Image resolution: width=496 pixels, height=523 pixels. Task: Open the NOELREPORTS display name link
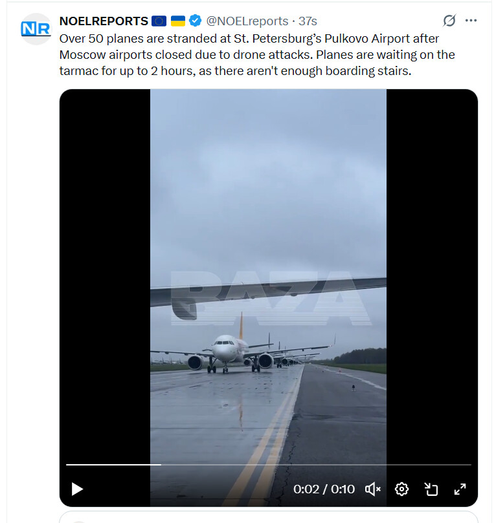click(104, 21)
